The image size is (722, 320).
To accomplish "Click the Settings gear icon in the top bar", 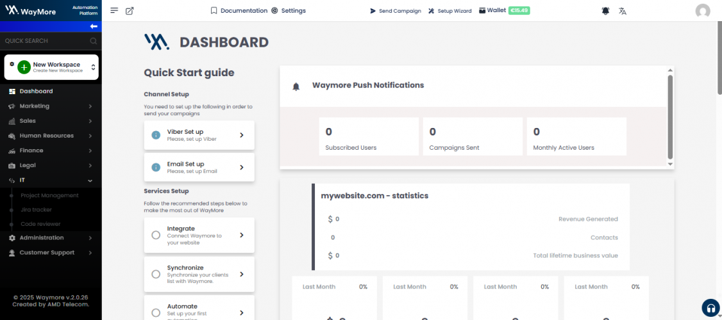I will coord(274,11).
